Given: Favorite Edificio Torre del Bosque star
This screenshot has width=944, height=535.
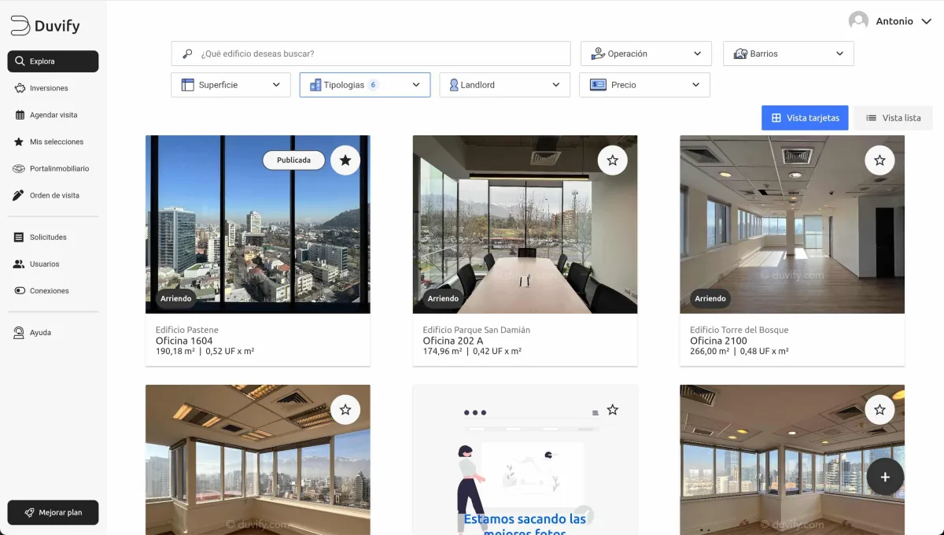Looking at the screenshot, I should pos(879,160).
